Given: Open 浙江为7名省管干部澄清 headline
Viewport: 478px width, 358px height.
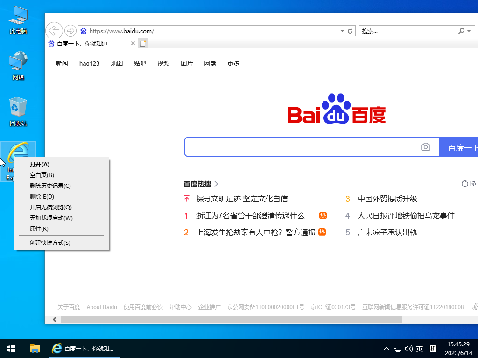Looking at the screenshot, I should pyautogui.click(x=253, y=215).
